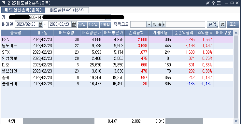Click the scroll down arrow of table
This screenshot has width=241, height=124.
click(236, 121)
